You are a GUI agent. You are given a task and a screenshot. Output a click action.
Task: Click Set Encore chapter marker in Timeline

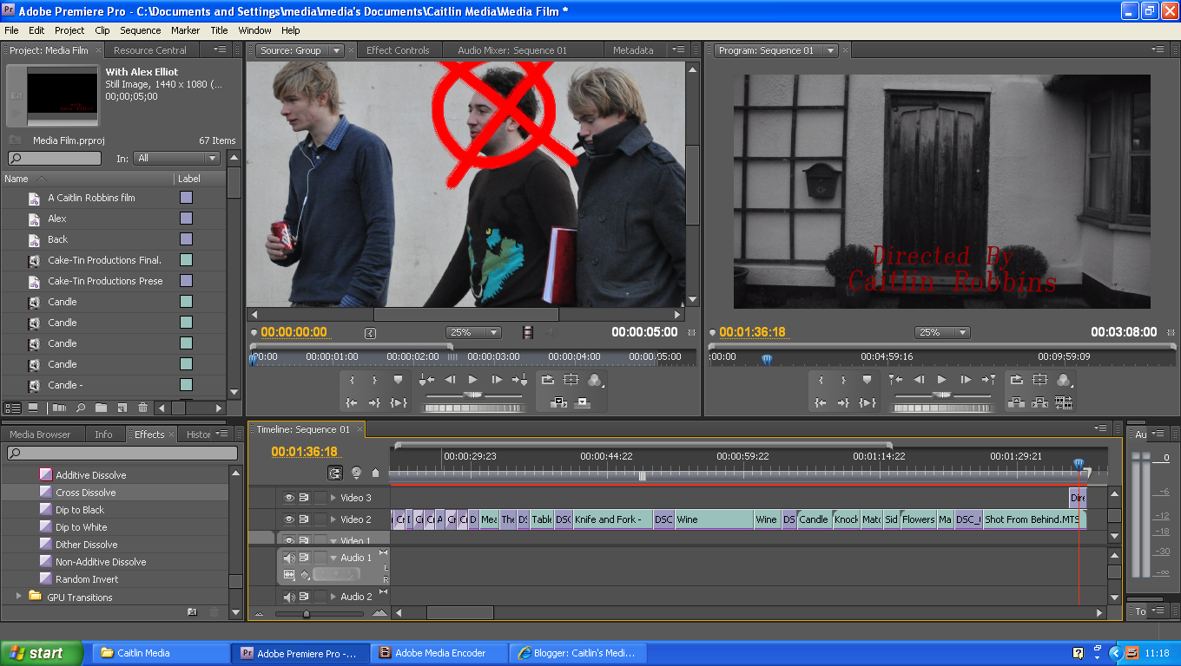(x=356, y=473)
